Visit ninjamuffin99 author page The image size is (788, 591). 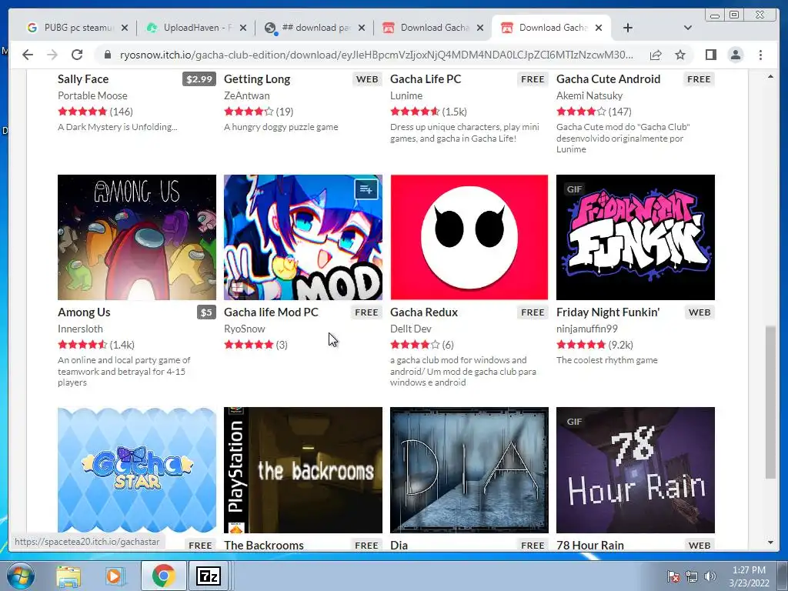coord(587,329)
